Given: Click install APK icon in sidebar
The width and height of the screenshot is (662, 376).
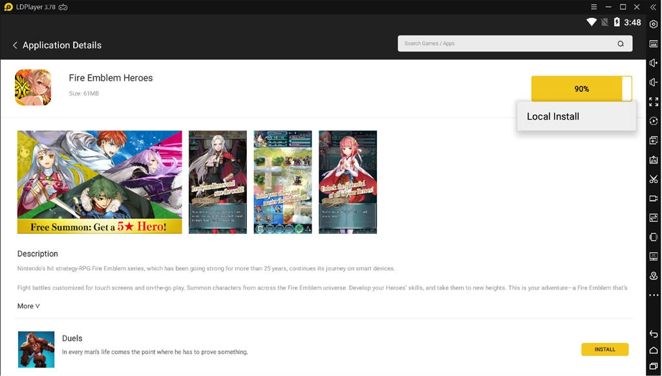Looking at the screenshot, I should pyautogui.click(x=654, y=160).
